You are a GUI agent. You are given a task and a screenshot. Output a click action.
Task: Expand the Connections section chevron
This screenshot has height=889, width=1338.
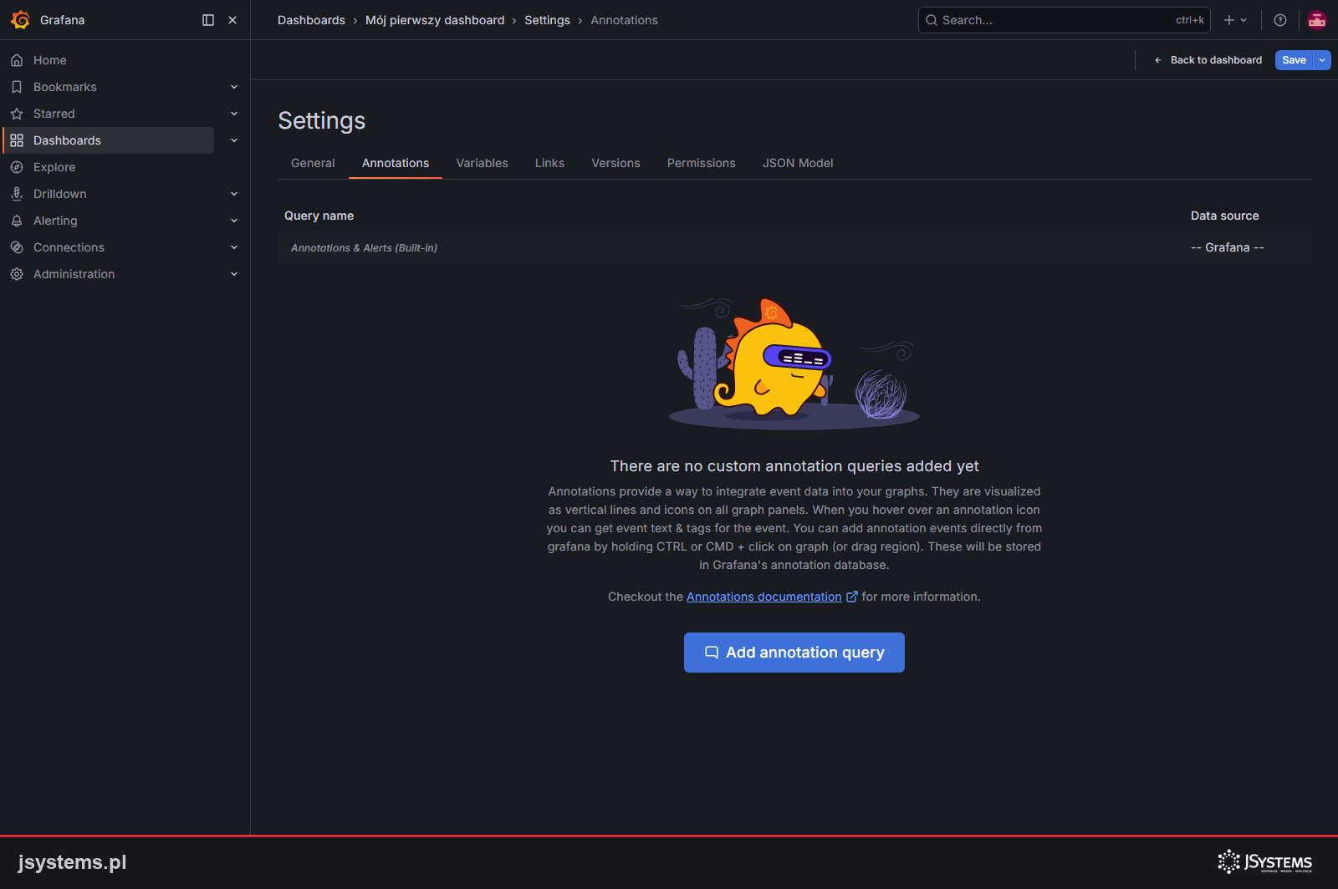point(234,247)
